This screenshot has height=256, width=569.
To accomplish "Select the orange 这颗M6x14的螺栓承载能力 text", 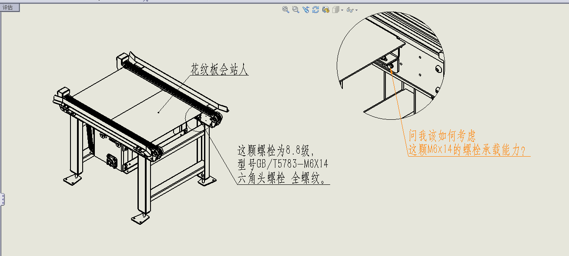I will point(466,151).
